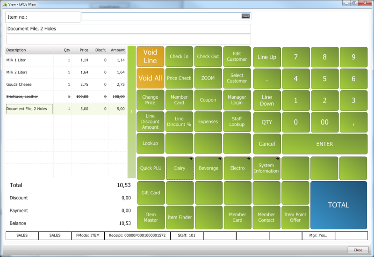This screenshot has height=257, width=374.
Task: Open the Dairy submenu tile
Action: coord(180,168)
